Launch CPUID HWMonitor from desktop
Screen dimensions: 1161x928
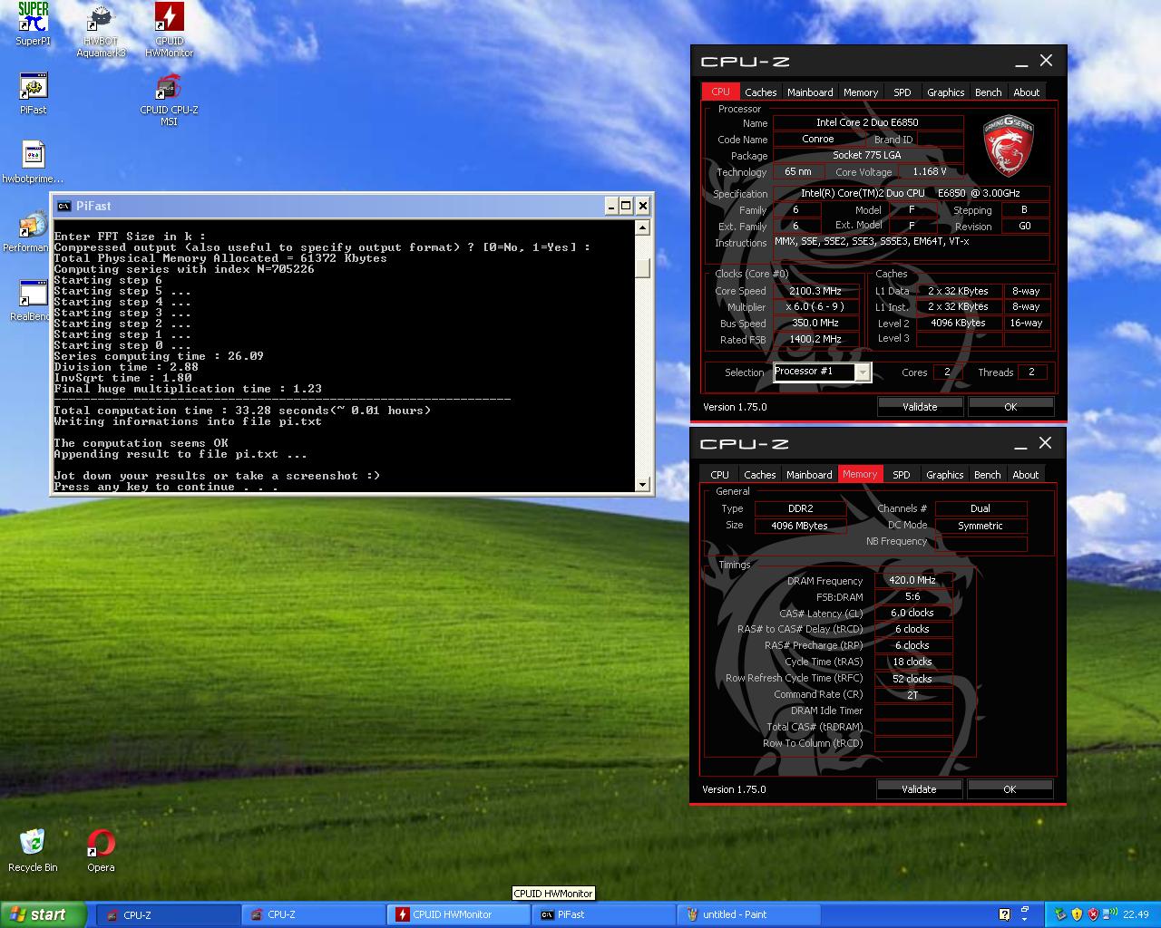point(169,30)
